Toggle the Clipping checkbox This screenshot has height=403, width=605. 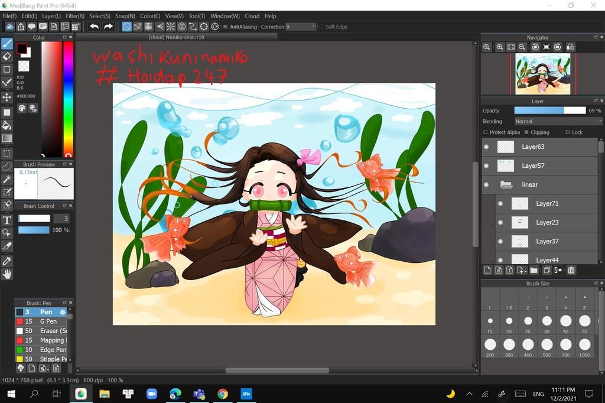tap(526, 132)
